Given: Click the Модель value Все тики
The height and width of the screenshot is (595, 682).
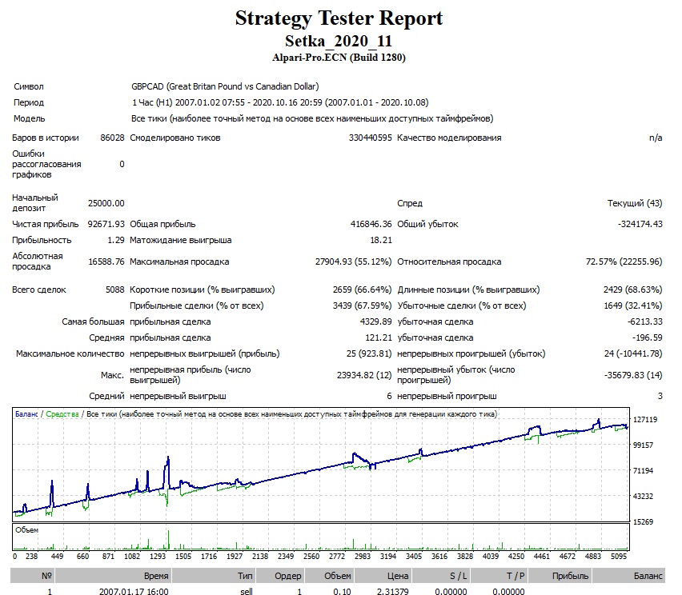Looking at the screenshot, I should (x=312, y=118).
